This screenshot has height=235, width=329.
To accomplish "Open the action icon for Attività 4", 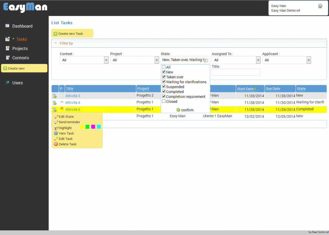I will [55, 103].
